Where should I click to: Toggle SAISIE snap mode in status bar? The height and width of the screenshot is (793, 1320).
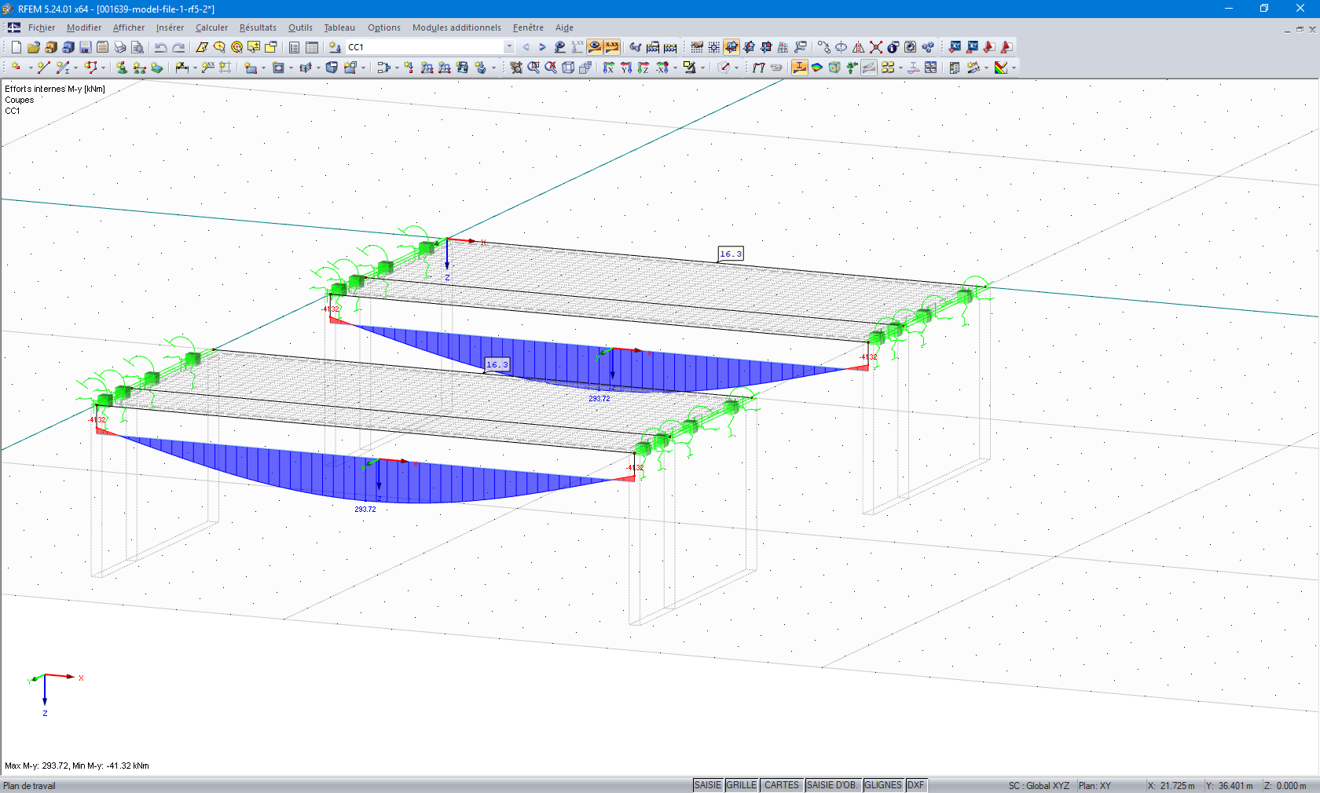(x=708, y=785)
